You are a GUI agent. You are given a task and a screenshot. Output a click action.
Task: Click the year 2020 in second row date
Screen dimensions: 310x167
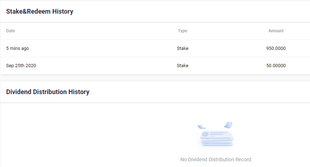pyautogui.click(x=31, y=66)
